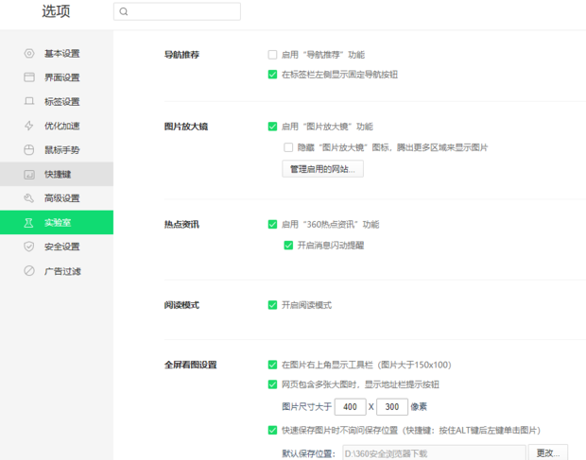Click the 更改 save location button
586x460 pixels.
tap(548, 452)
